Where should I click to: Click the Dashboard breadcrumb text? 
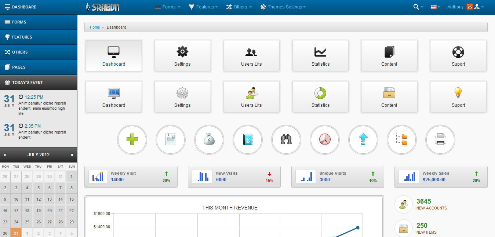[x=116, y=27]
